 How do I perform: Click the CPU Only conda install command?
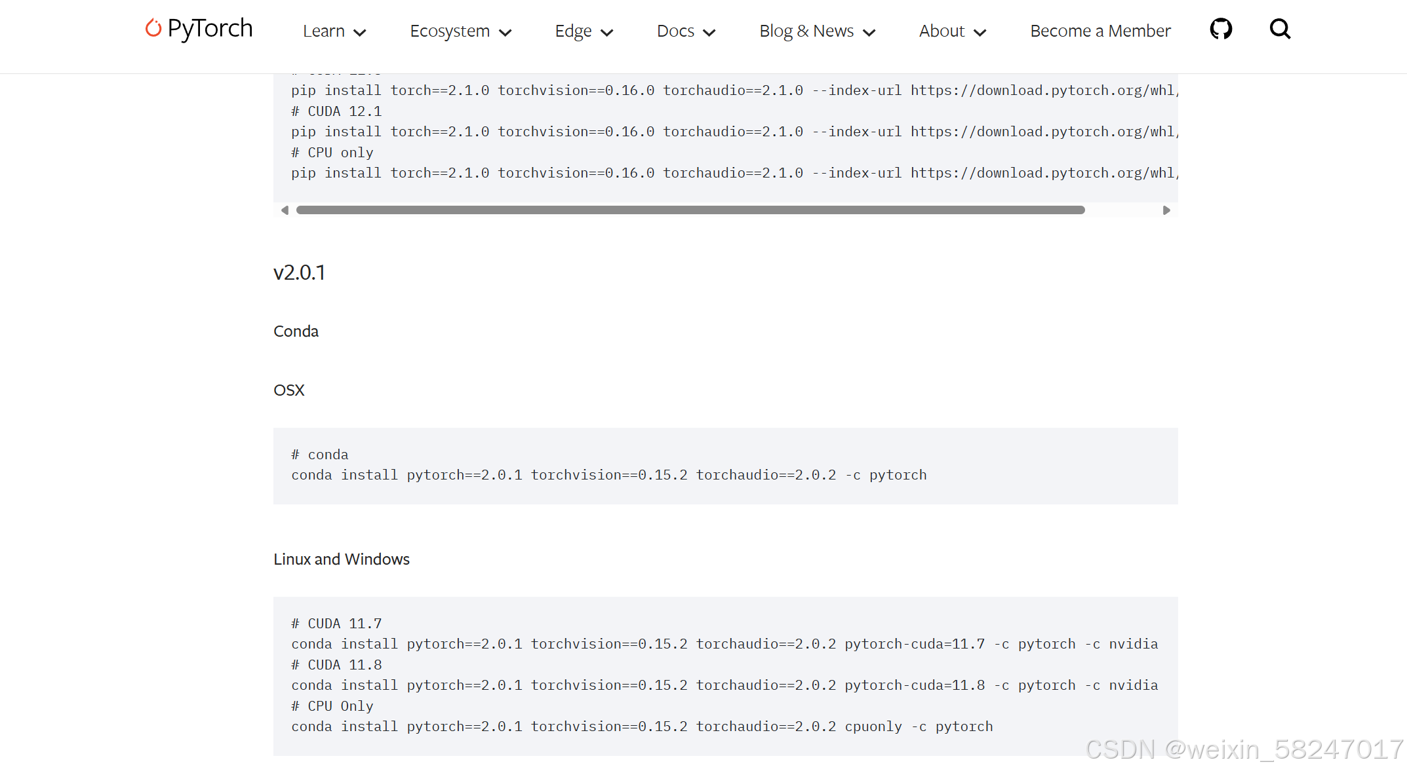pos(641,726)
